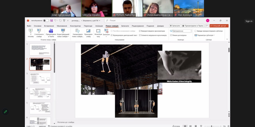Enable 'Завжди використовувати субтитри' checkbox
This screenshot has width=255, height=127.
(195, 31)
